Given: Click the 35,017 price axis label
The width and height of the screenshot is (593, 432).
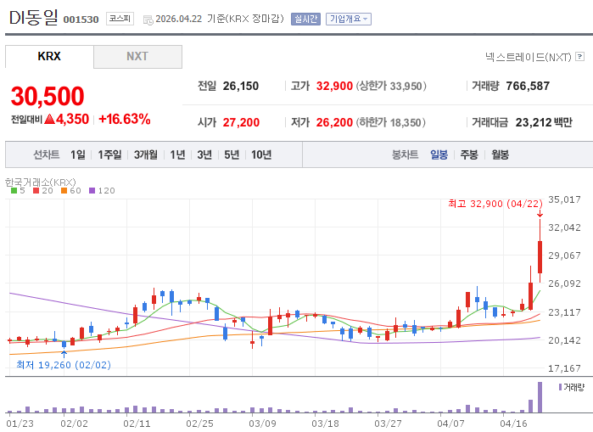Looking at the screenshot, I should coord(564,199).
